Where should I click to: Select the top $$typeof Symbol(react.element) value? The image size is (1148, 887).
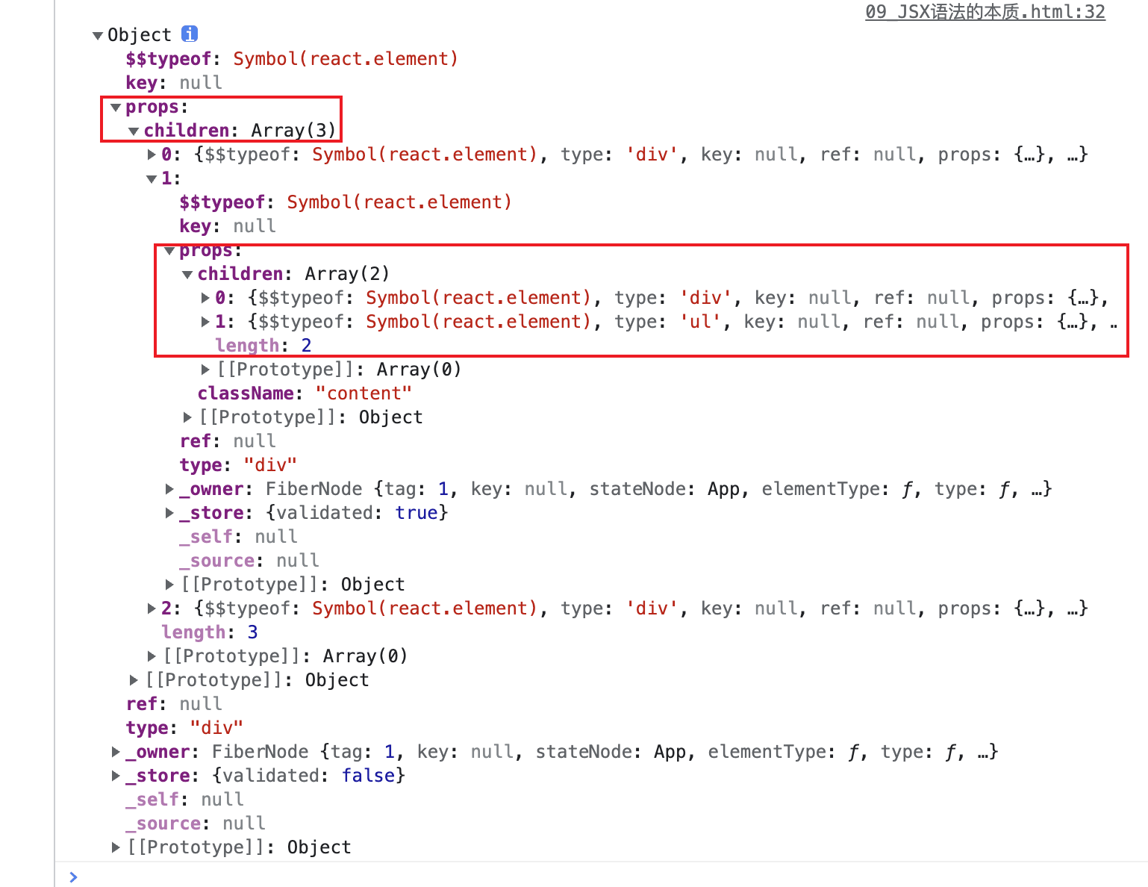[346, 59]
